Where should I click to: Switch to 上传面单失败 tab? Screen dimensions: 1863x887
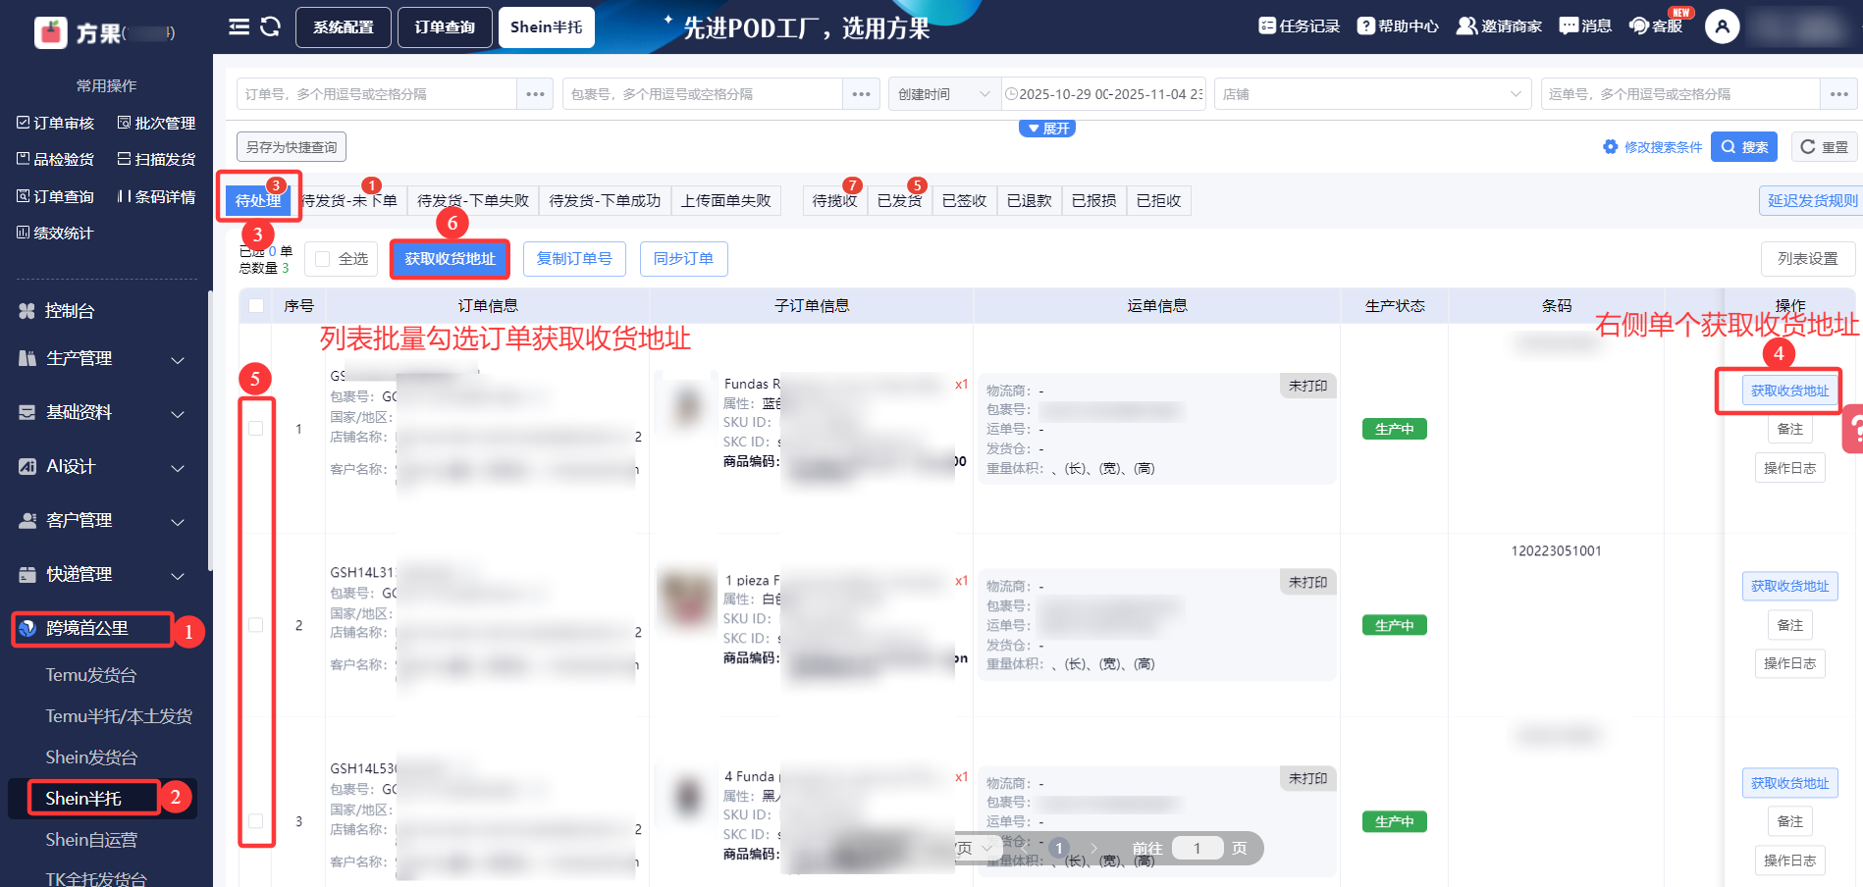726,200
